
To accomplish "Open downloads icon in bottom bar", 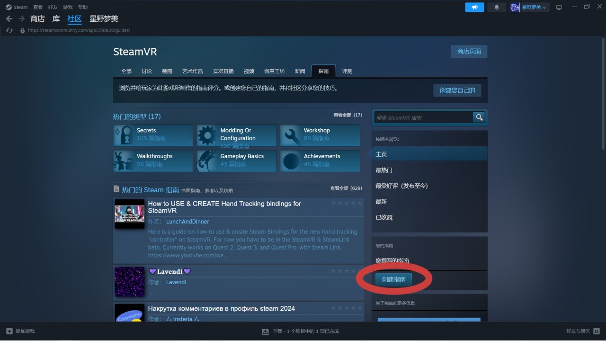I will tap(266, 331).
